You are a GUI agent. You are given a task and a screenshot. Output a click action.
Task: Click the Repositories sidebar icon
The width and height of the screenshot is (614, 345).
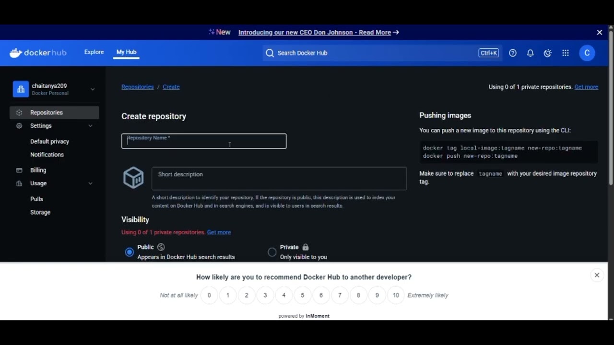[x=19, y=113]
